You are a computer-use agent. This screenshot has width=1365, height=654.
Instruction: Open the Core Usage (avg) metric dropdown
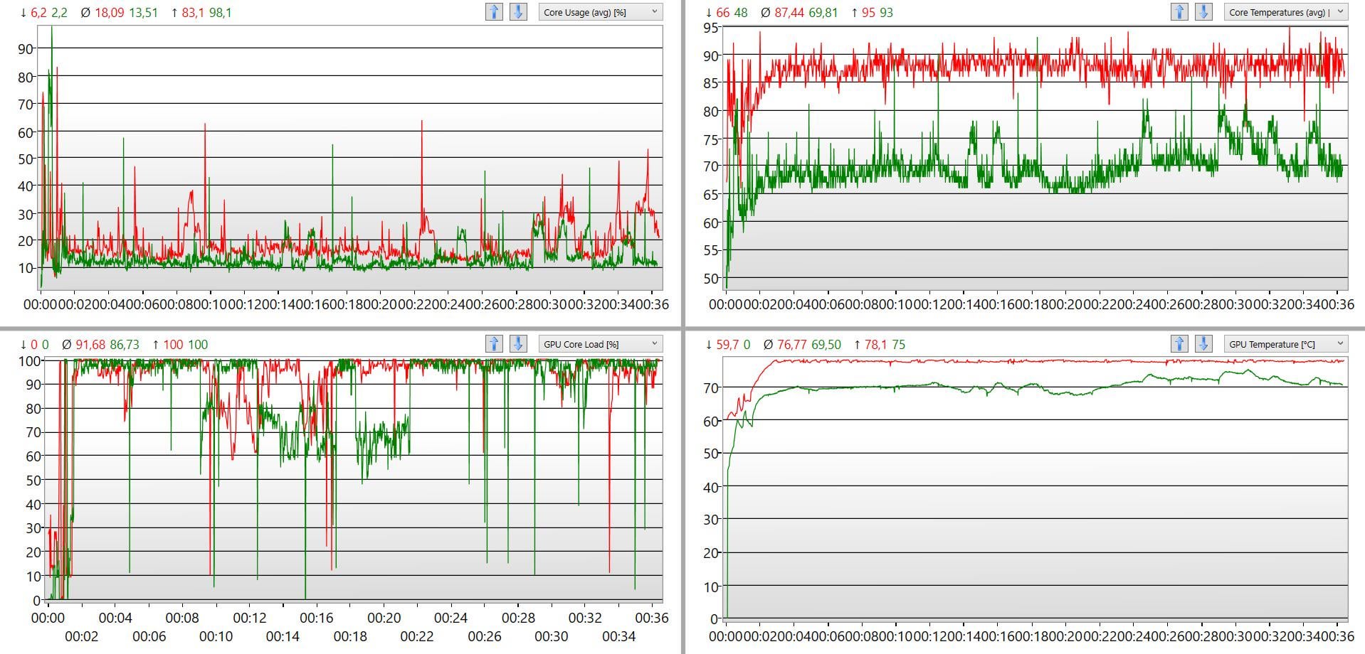click(601, 11)
